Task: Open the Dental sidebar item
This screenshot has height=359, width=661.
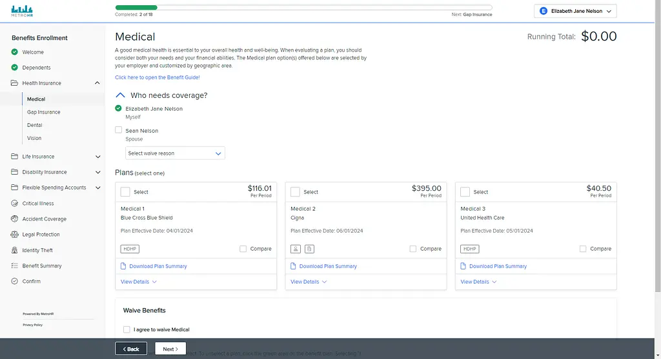Action: tap(35, 125)
